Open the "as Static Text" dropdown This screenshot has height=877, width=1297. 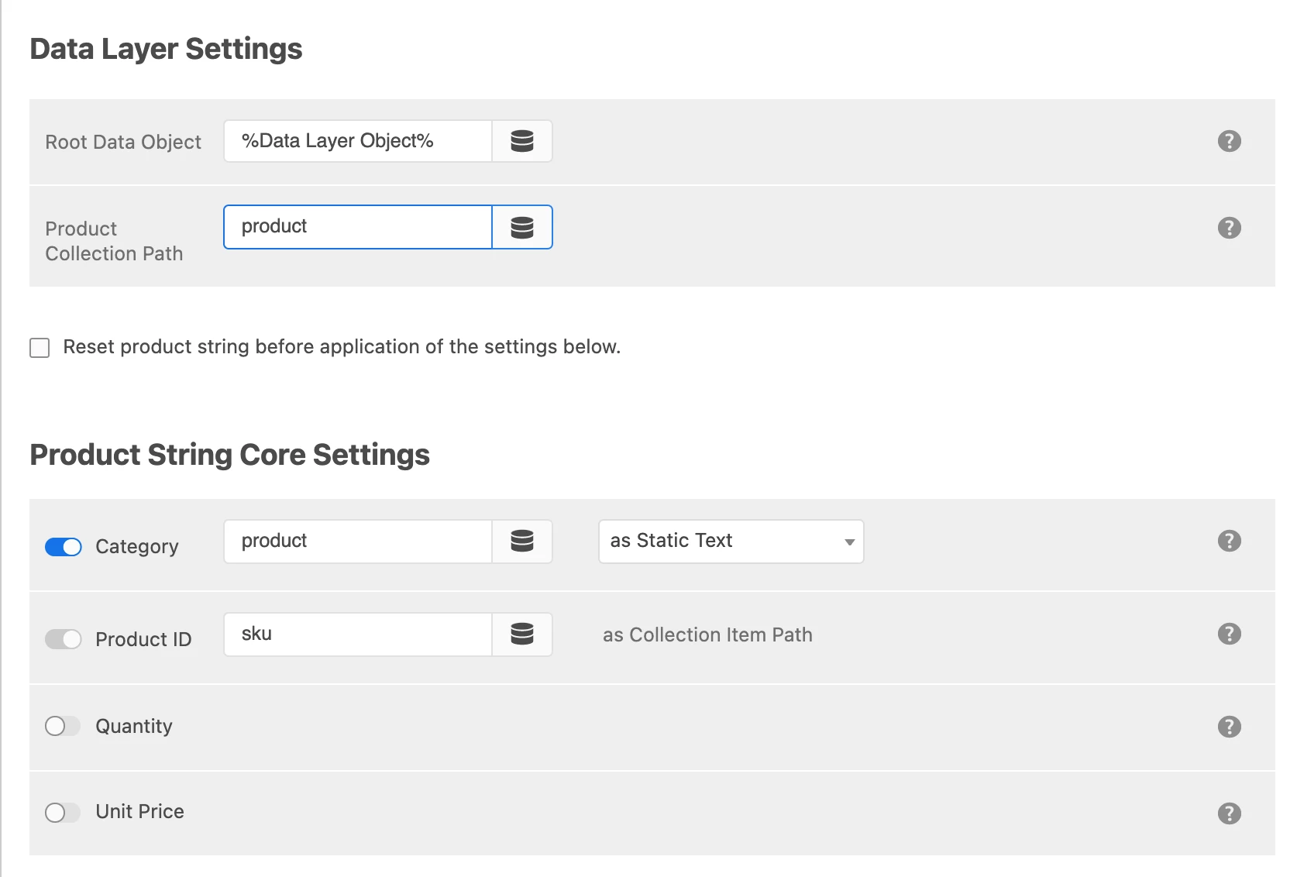coord(731,542)
